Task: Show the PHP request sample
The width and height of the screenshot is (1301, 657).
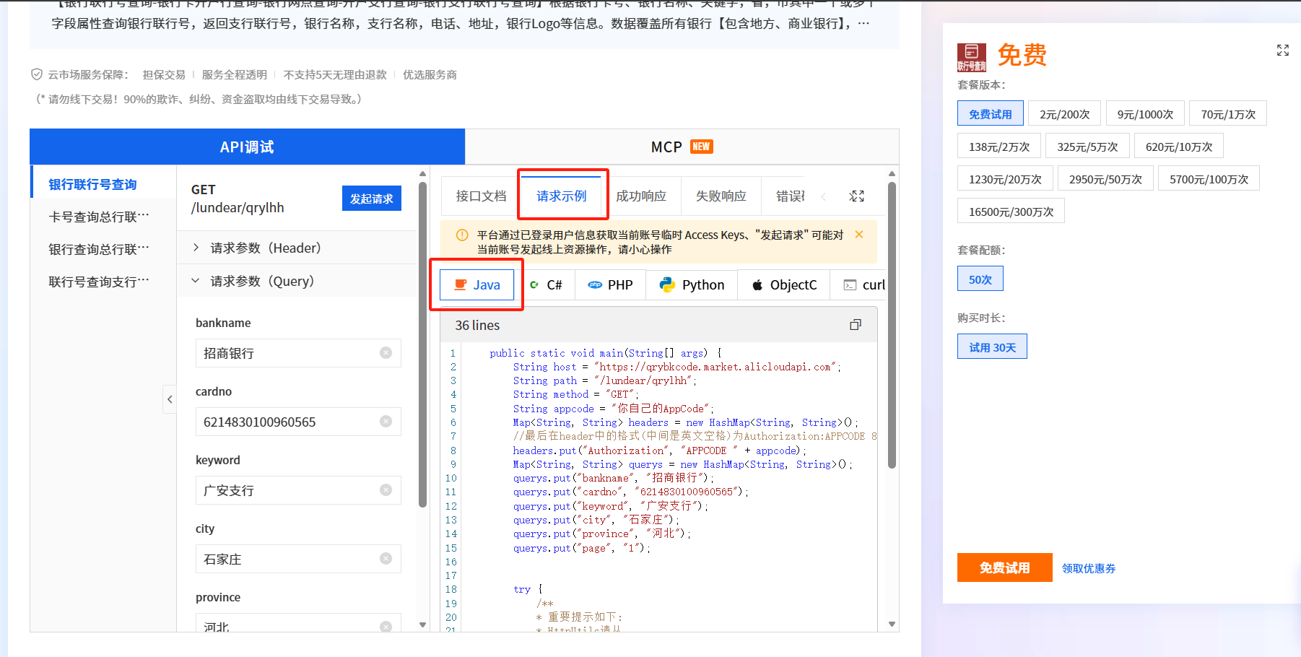Action: point(609,284)
